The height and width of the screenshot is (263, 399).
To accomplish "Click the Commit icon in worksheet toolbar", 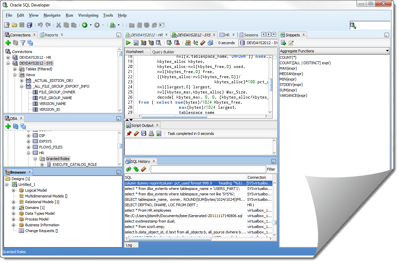I will [x=169, y=43].
